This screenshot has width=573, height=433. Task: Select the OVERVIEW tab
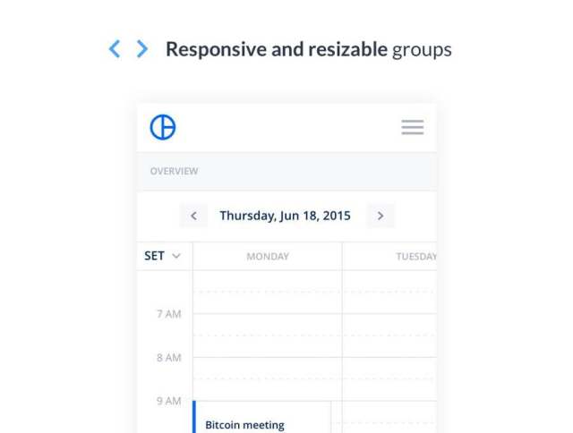tap(174, 171)
